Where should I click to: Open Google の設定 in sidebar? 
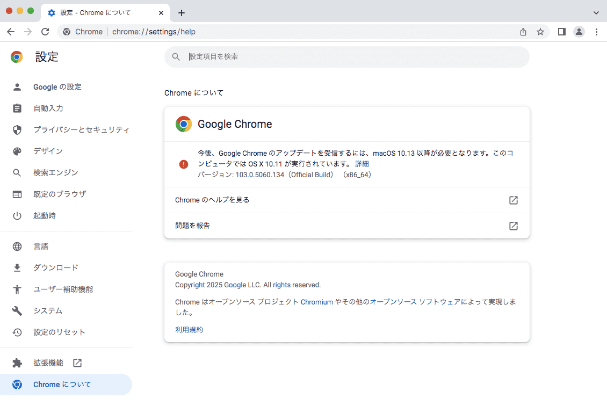click(67, 87)
